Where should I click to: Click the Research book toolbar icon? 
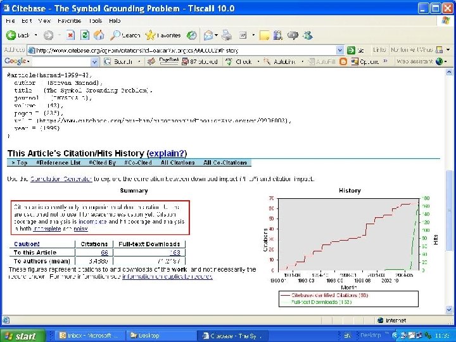278,35
